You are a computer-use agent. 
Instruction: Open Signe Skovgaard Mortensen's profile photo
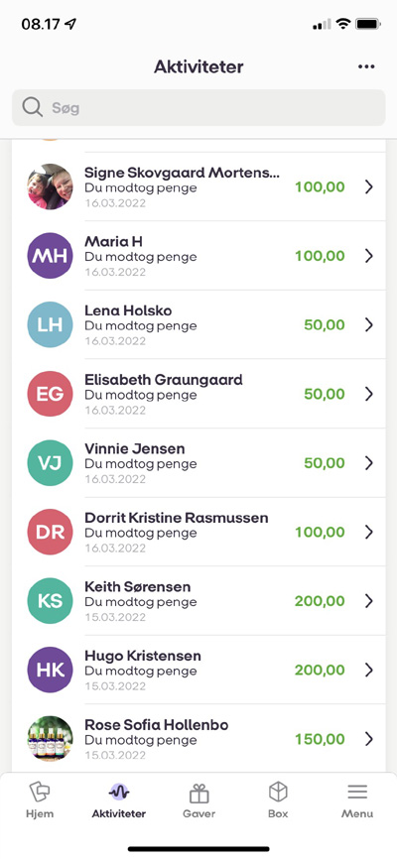point(50,186)
